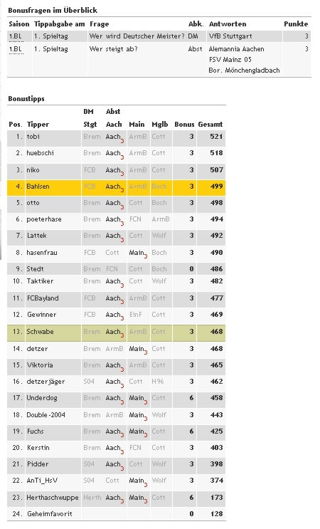Click total score 521 for tobi

[216, 137]
